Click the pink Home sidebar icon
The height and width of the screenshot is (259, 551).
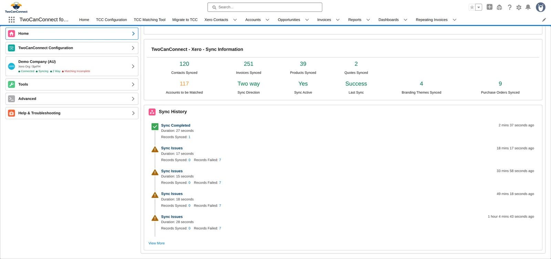pos(11,33)
